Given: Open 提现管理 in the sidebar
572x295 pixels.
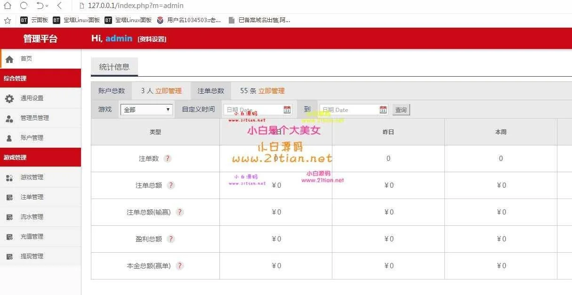Looking at the screenshot, I should 32,256.
